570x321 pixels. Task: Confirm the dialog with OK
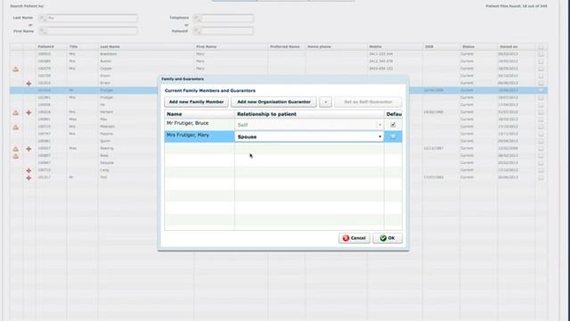(387, 238)
